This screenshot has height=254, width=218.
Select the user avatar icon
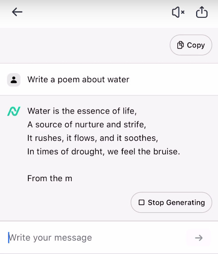[14, 80]
